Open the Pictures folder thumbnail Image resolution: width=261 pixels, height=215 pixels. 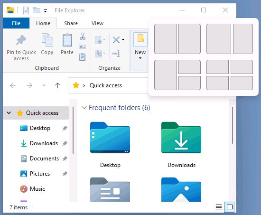(x=181, y=190)
